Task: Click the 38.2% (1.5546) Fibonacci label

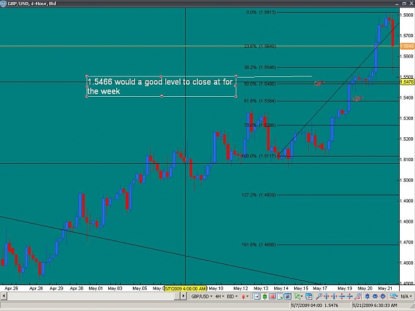Action: point(260,68)
